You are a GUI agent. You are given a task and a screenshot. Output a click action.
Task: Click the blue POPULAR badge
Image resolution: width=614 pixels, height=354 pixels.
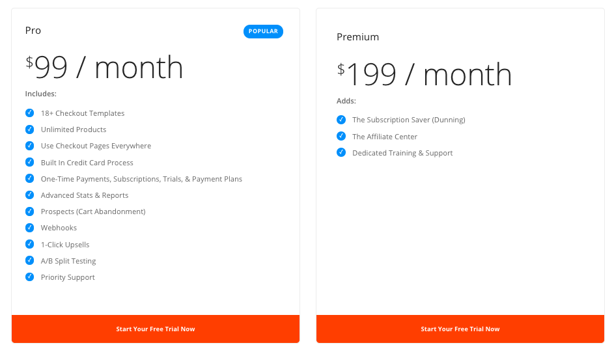[263, 31]
